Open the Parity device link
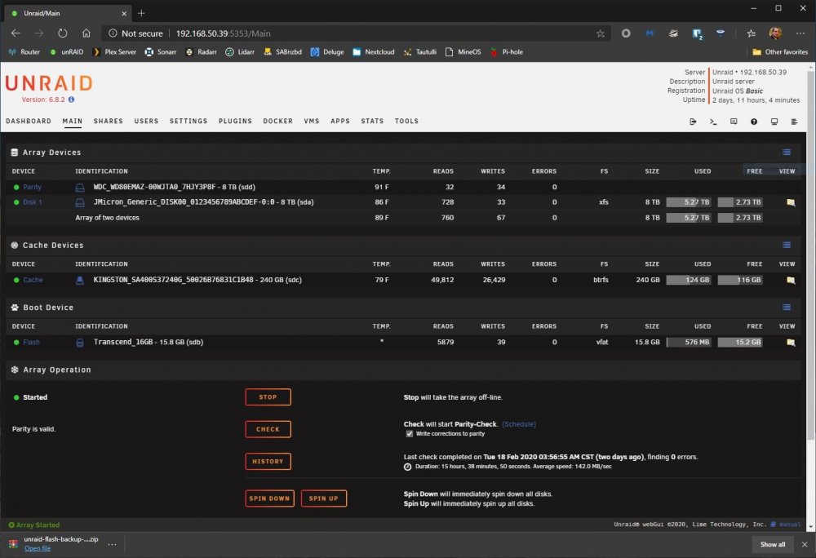816x558 pixels. (x=33, y=187)
